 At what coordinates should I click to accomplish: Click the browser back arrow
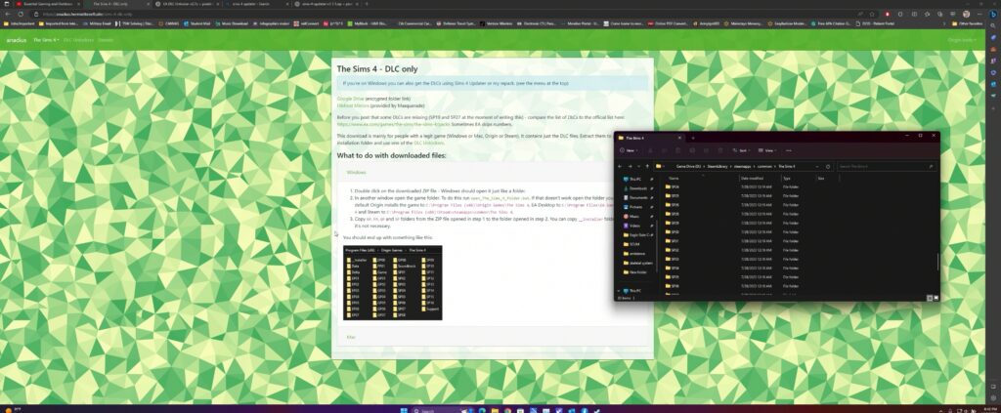(8, 14)
